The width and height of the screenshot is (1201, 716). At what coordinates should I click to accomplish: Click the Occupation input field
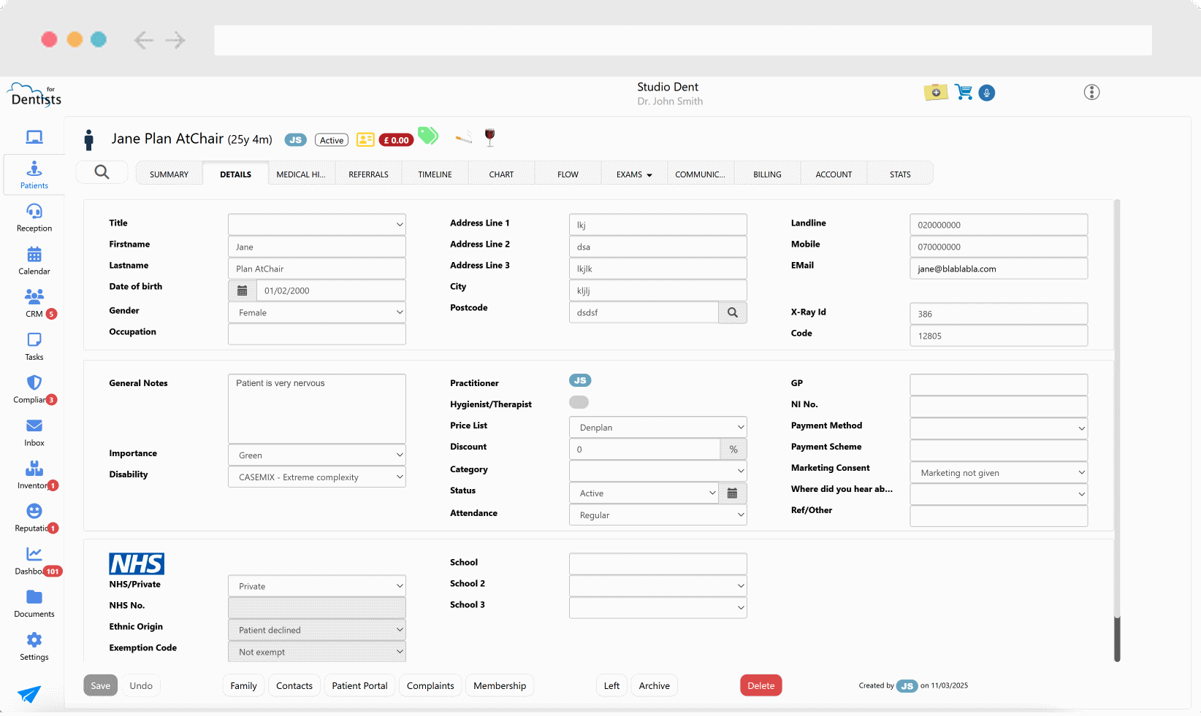pyautogui.click(x=317, y=334)
